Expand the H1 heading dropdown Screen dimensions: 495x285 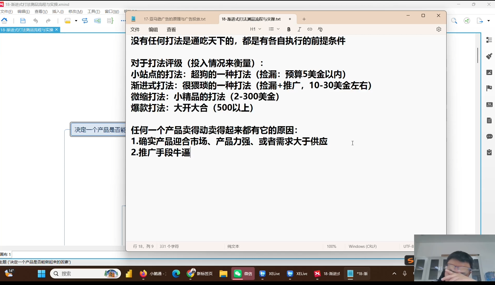point(256,29)
